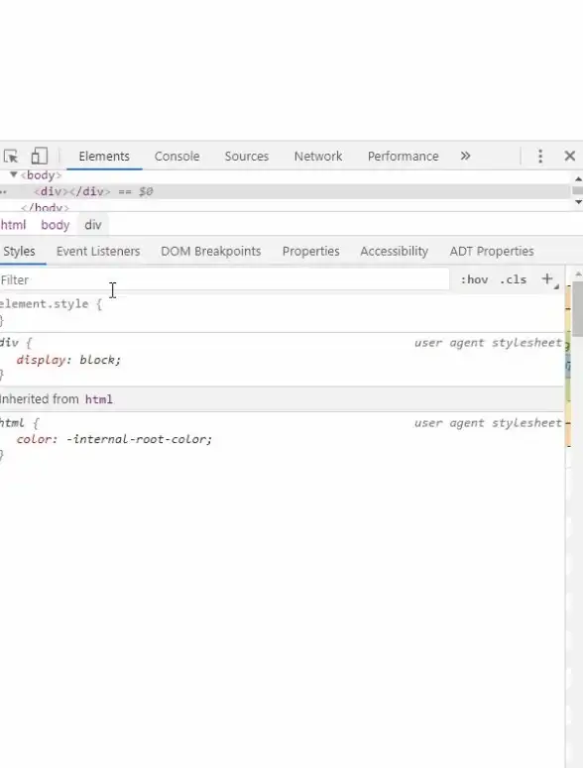Click the html rule selector text

coord(12,422)
